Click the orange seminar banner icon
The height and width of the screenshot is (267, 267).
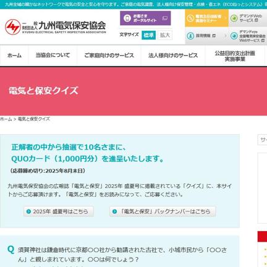190,19
